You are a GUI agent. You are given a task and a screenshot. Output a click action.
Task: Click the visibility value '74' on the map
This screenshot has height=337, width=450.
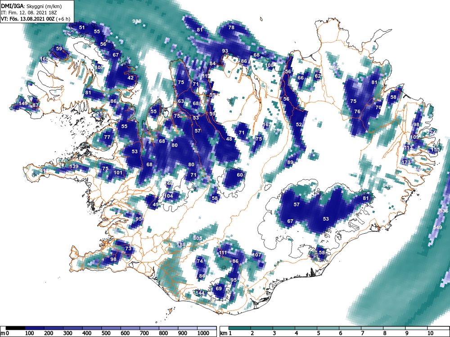click(x=200, y=261)
